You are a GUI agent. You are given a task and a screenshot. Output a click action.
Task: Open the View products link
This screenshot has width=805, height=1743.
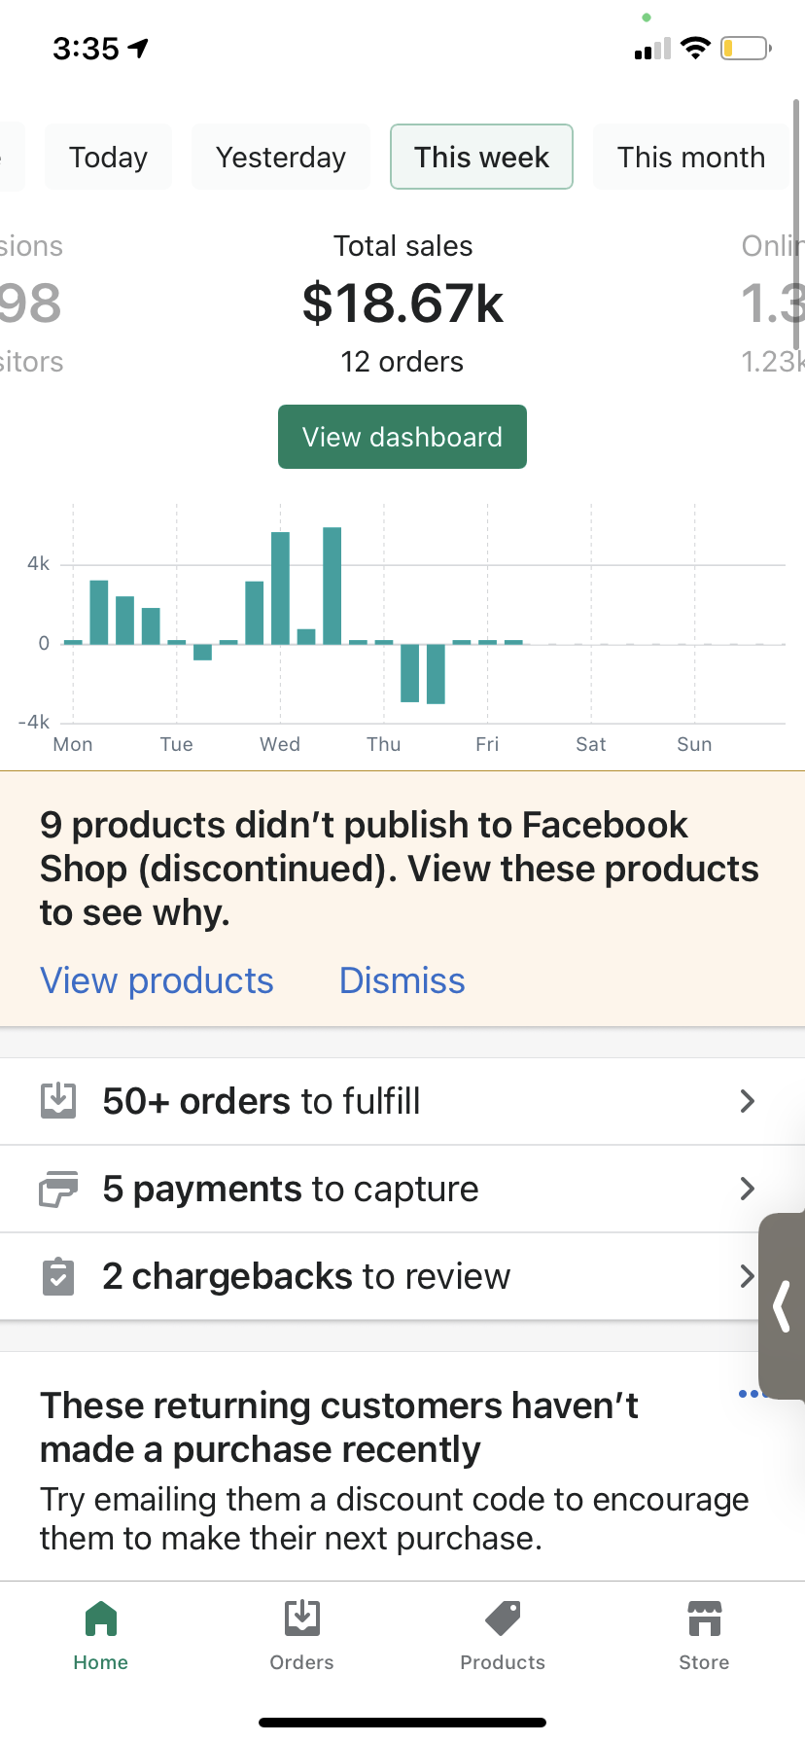157,980
